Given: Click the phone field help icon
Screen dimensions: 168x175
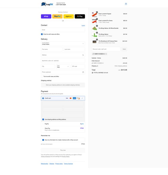Looking at the screenshot, I should [x=83, y=72].
